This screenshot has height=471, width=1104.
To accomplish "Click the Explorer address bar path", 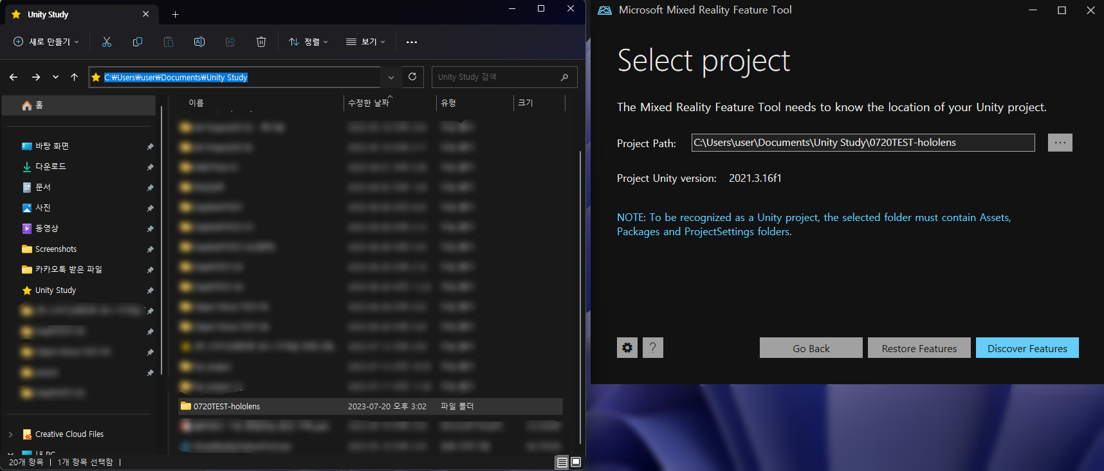I will [176, 78].
